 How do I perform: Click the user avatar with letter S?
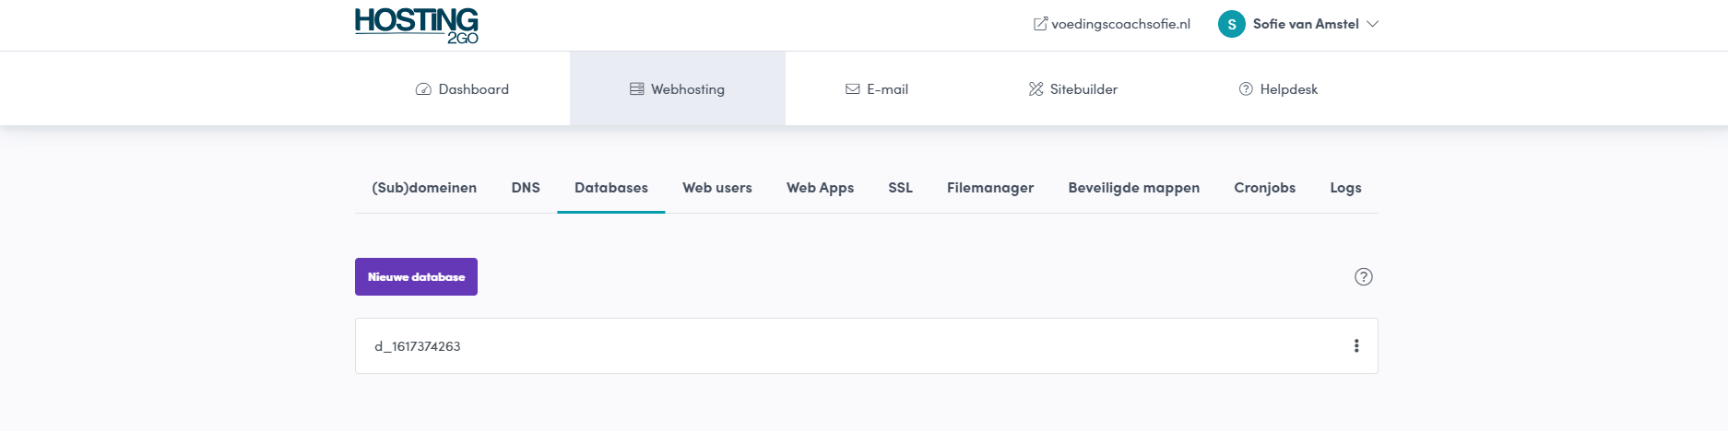[1231, 25]
